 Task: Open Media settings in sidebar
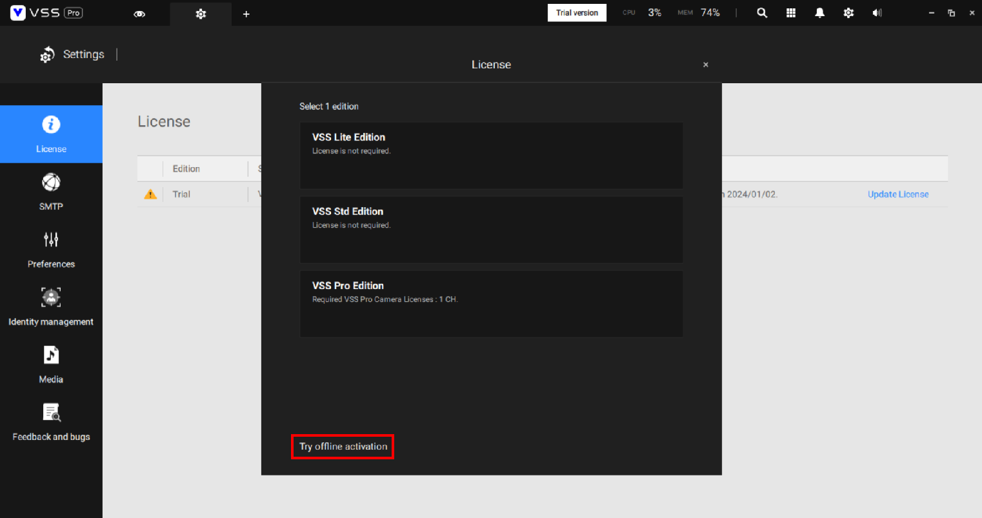(x=51, y=364)
